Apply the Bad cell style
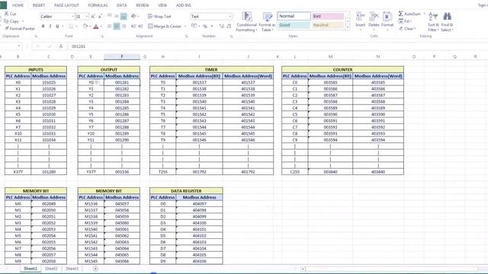Image resolution: width=488 pixels, height=274 pixels. (x=328, y=16)
